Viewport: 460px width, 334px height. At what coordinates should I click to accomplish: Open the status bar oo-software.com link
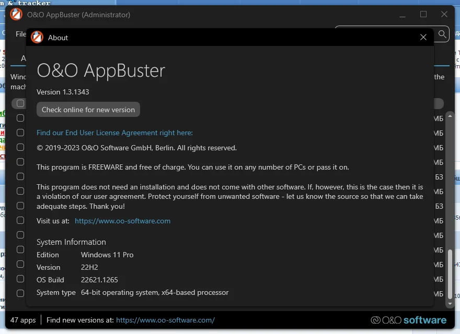coord(165,320)
